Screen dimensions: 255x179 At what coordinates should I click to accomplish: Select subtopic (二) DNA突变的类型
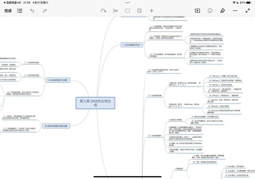(32, 75)
